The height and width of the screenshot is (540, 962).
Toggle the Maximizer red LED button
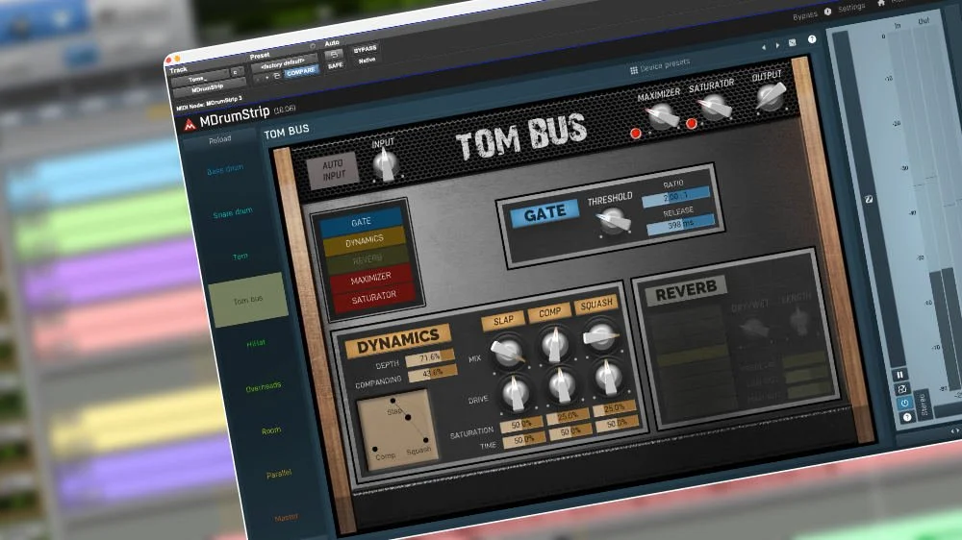tap(636, 133)
